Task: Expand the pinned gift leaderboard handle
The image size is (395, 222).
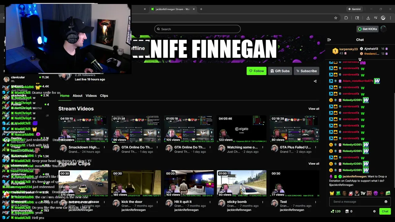Action: click(360, 59)
